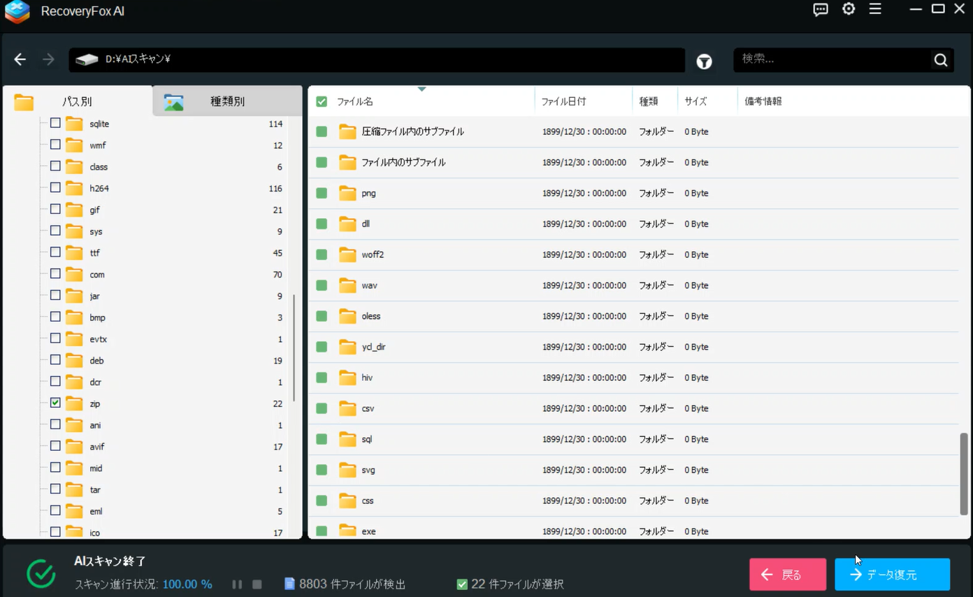Uncheck the zip folder checkbox
The image size is (973, 597).
tap(55, 403)
